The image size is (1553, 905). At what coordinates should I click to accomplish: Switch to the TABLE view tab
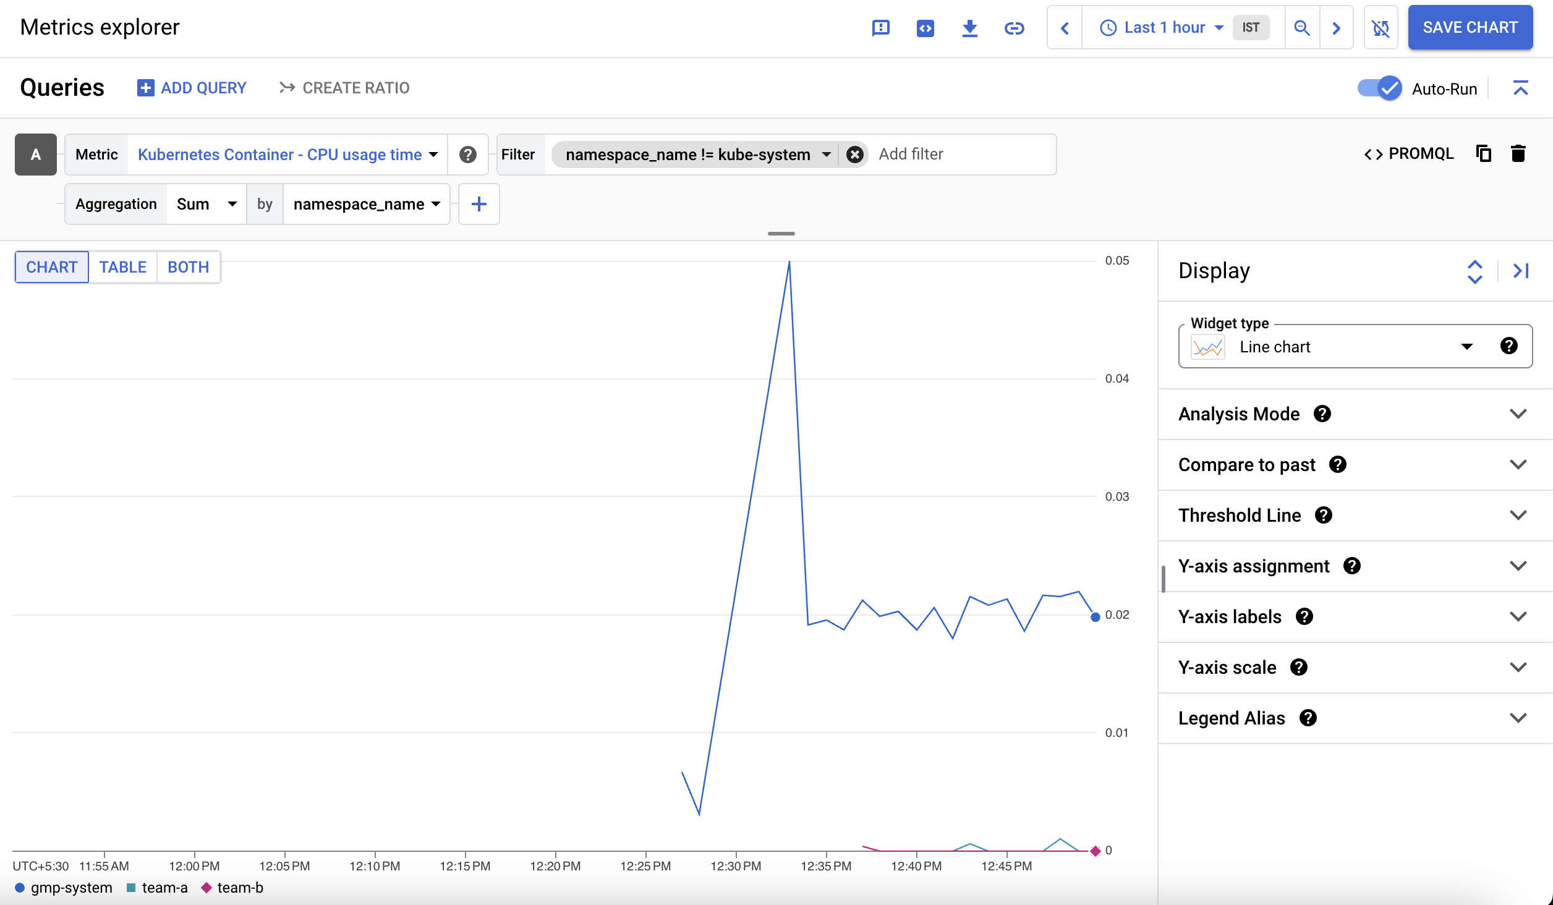122,266
